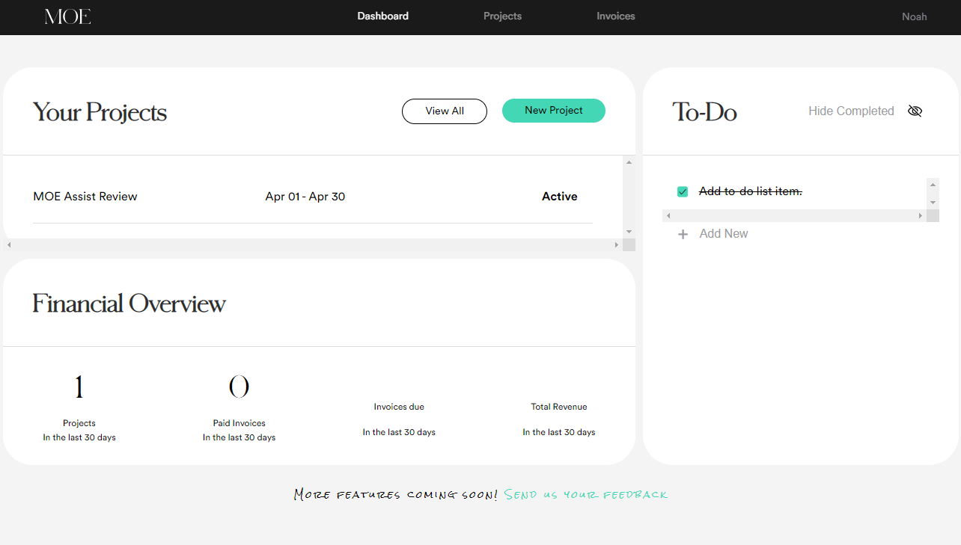Open the Invoices tab
The image size is (961, 545).
[615, 16]
